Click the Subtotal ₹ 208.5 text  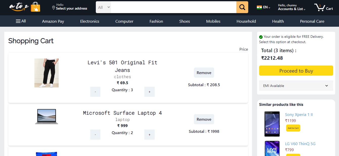[x=204, y=85]
